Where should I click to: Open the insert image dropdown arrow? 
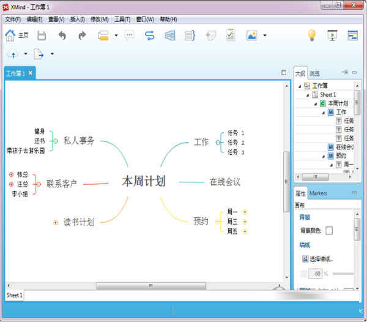264,36
